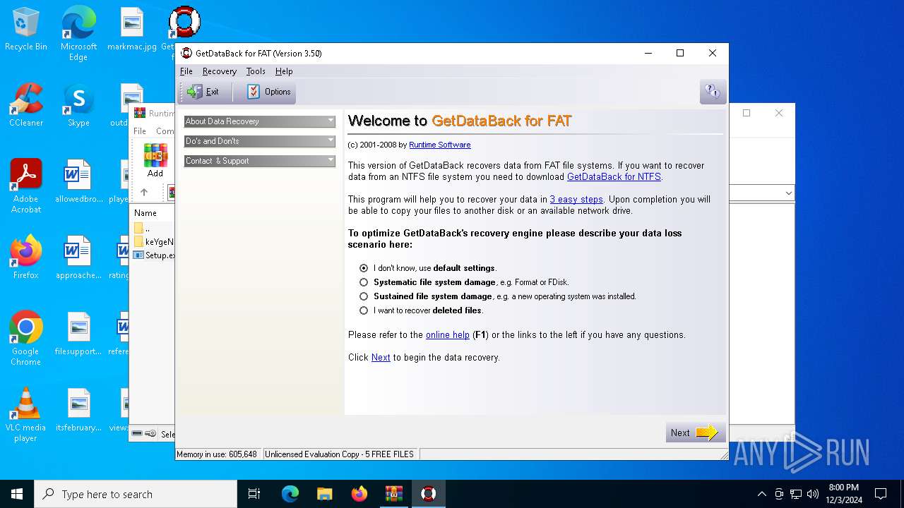This screenshot has height=508, width=904.
Task: Select Setup.exe in WinRAR list
Action: click(154, 255)
